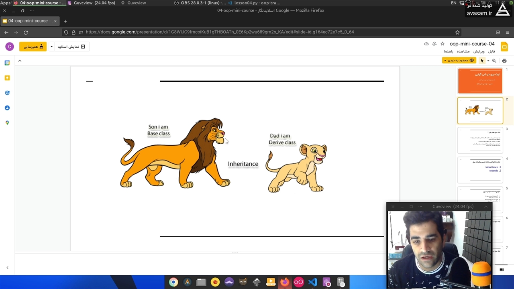
Task: Start the نمایش اسلاید slideshow button
Action: 71,47
